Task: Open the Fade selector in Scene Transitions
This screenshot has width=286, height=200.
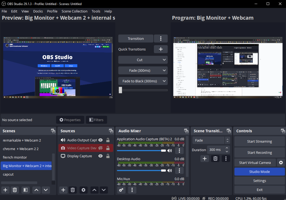Action: pos(209,140)
